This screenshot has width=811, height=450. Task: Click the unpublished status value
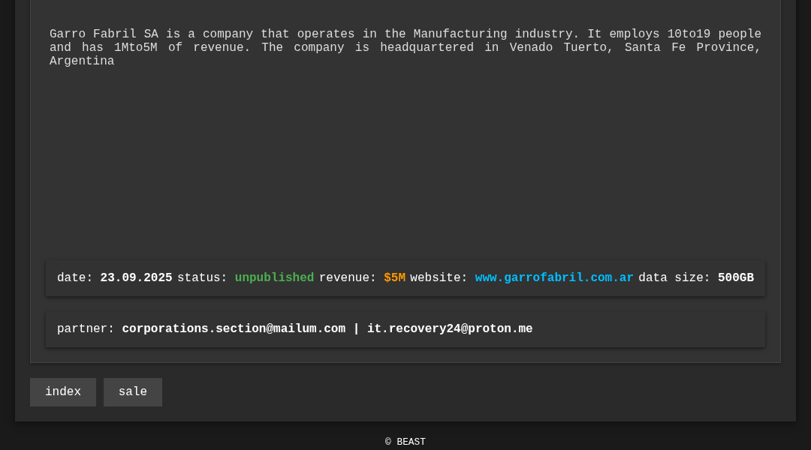click(274, 278)
